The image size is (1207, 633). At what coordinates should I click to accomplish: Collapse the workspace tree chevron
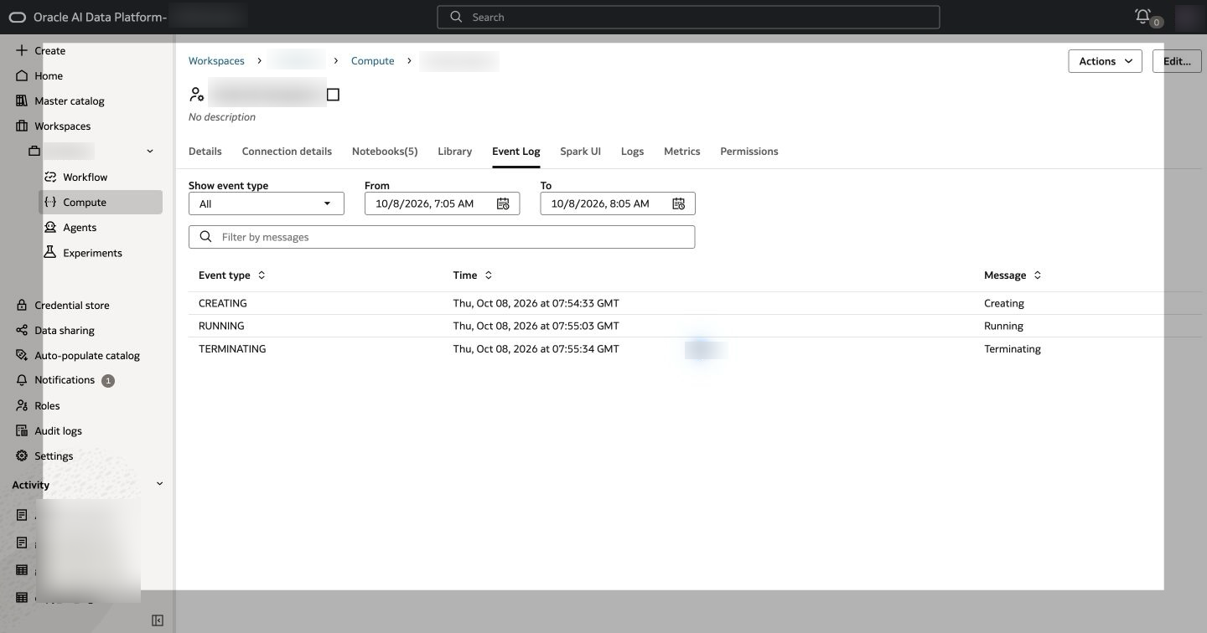click(x=150, y=152)
